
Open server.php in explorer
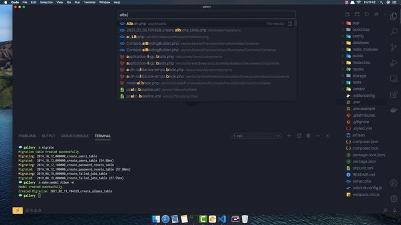coord(362,181)
